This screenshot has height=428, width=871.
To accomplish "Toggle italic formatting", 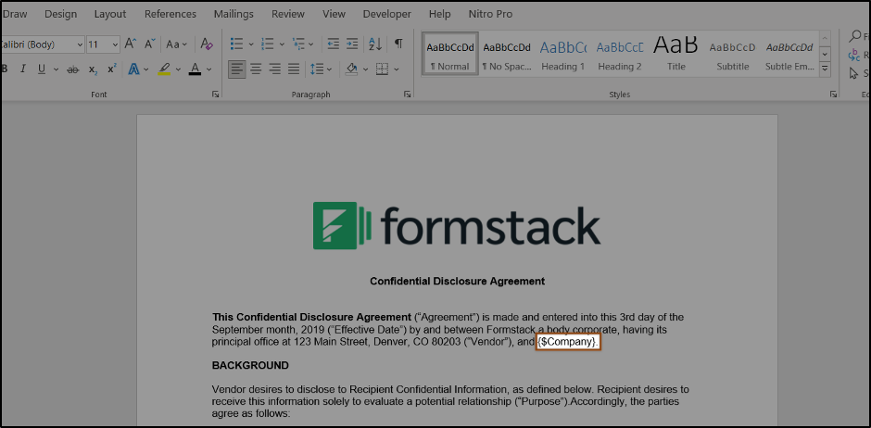I will [x=23, y=69].
